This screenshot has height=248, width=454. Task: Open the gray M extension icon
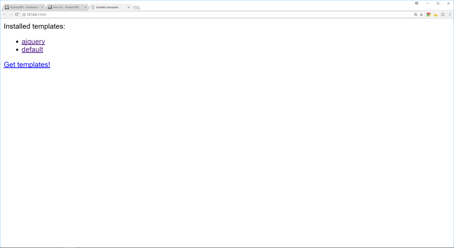(x=443, y=15)
